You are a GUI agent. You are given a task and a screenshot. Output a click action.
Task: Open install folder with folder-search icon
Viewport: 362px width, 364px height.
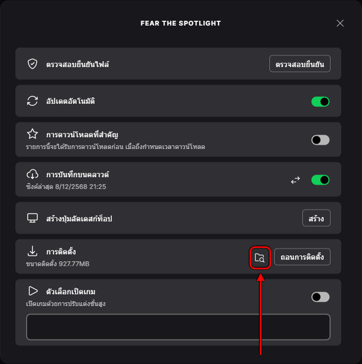[260, 258]
